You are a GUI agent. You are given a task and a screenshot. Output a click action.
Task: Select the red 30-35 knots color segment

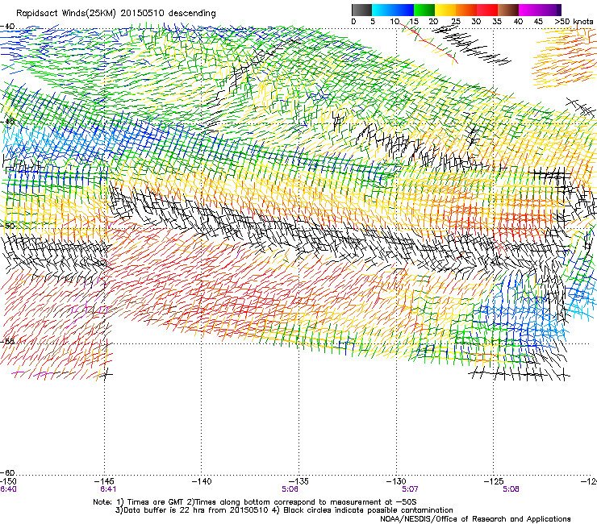(487, 10)
